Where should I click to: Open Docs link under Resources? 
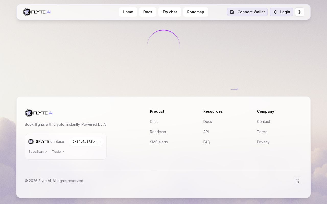[208, 122]
